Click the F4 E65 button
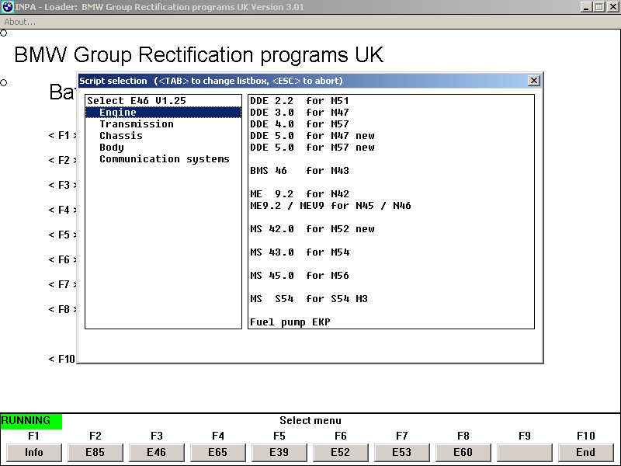The width and height of the screenshot is (621, 466). 218,453
